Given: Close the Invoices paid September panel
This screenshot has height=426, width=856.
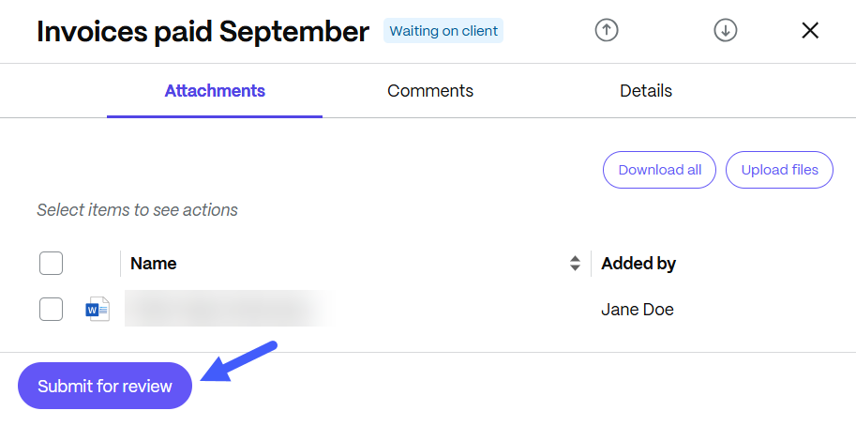Looking at the screenshot, I should (810, 30).
